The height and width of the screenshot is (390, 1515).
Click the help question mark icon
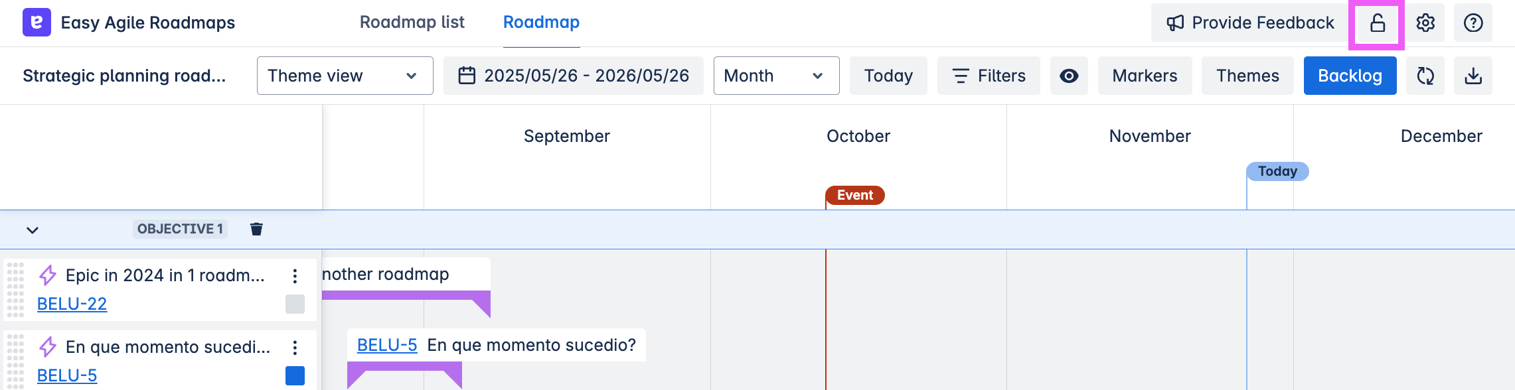pos(1473,22)
